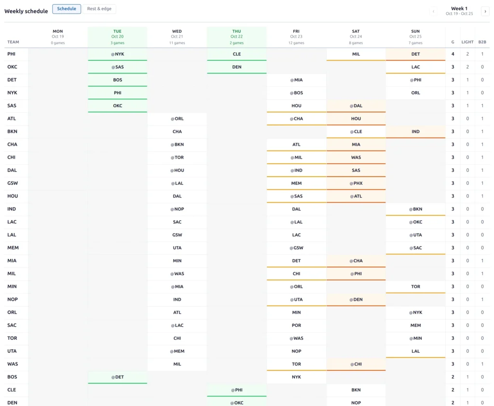The width and height of the screenshot is (494, 406).
Task: Sort by the B2B column header
Action: point(482,42)
